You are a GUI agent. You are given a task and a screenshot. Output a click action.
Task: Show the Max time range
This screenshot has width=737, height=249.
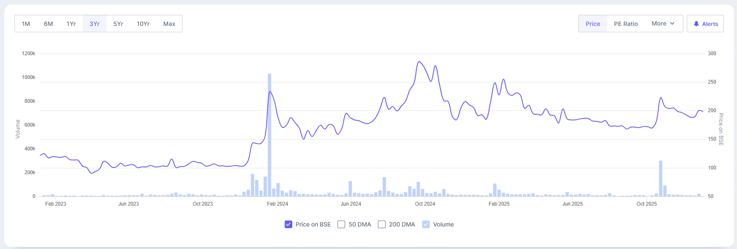(169, 24)
